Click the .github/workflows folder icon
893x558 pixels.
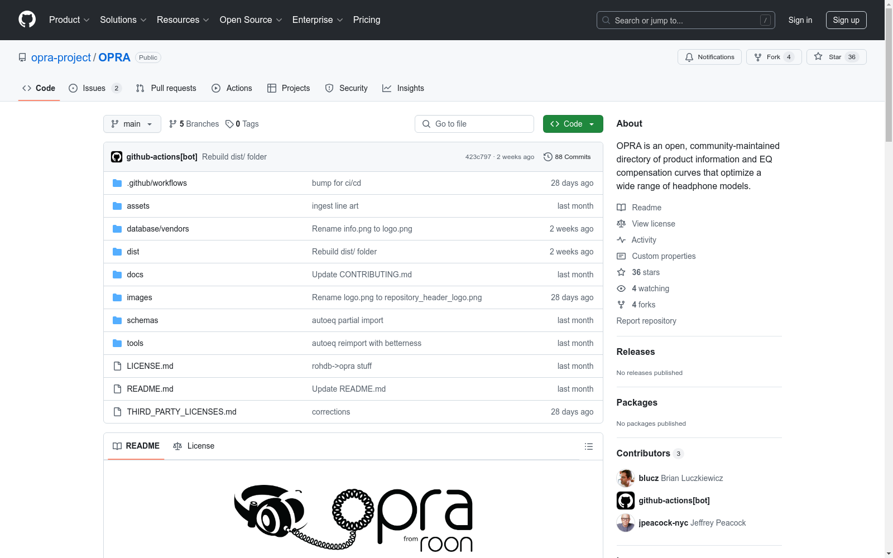[x=117, y=183]
